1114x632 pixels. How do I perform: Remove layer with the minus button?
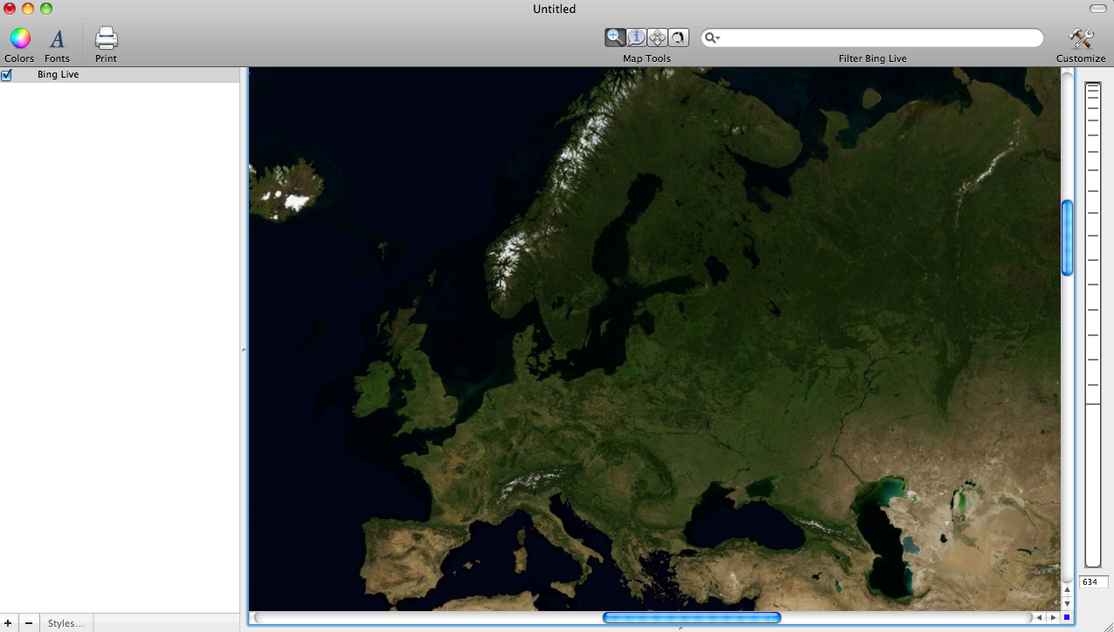pyautogui.click(x=29, y=623)
